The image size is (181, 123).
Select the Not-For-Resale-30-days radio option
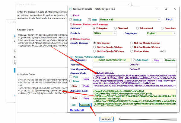[x=94, y=47]
